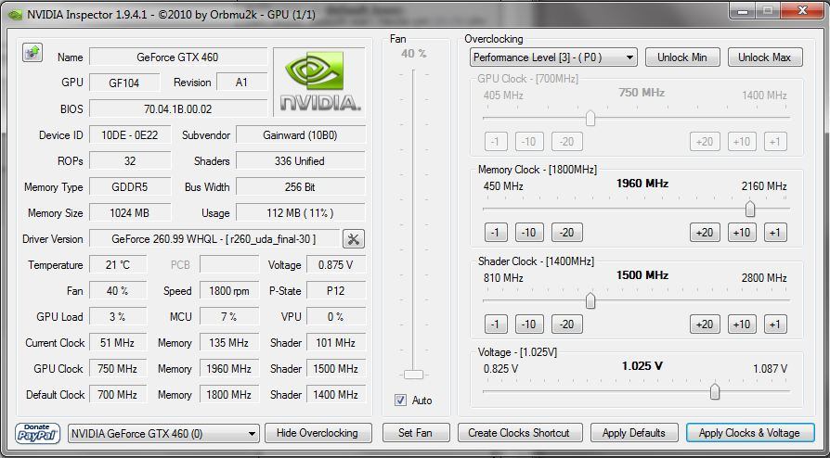Click the Revision value A1
This screenshot has width=830, height=458.
(241, 83)
